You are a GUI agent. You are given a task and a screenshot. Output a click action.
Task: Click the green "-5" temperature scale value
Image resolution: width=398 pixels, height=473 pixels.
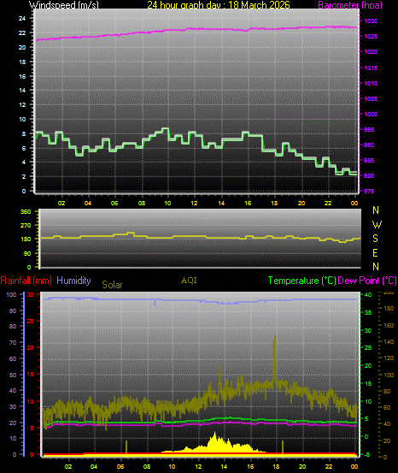367,454
